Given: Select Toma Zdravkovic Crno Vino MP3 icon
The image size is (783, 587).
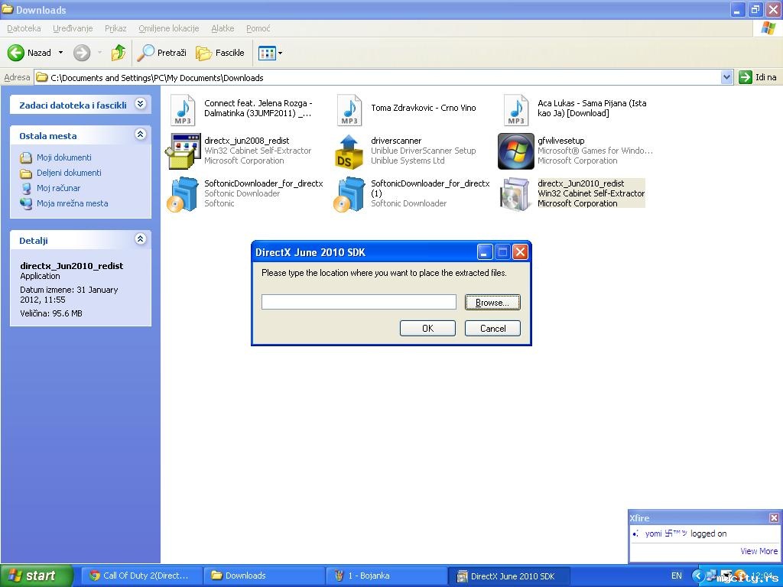Looking at the screenshot, I should point(349,110).
